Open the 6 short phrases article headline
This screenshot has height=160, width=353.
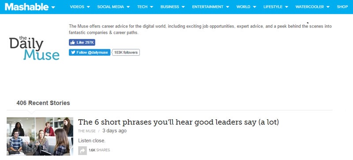[179, 122]
